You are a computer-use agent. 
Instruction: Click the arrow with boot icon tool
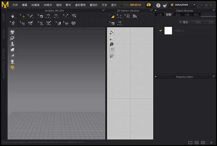coord(58,23)
